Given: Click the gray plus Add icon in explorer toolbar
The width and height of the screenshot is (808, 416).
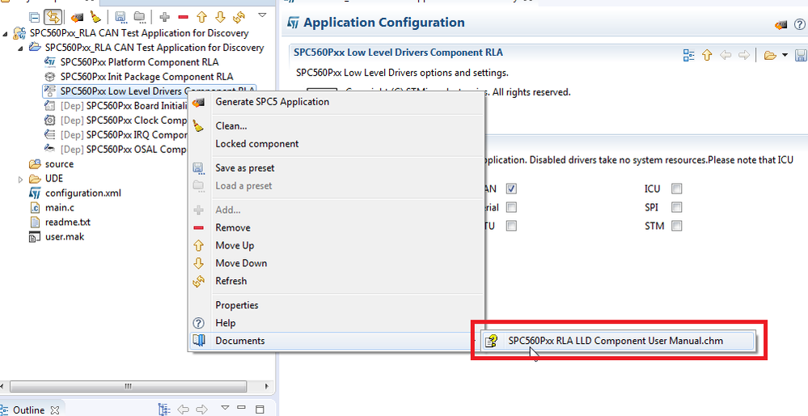Looking at the screenshot, I should click(164, 17).
